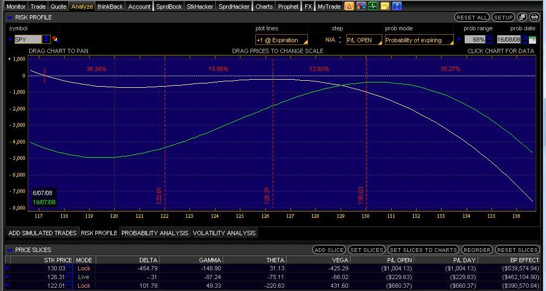Click blue dot on the 122.01 slice row
This screenshot has width=546, height=291.
coord(7,286)
